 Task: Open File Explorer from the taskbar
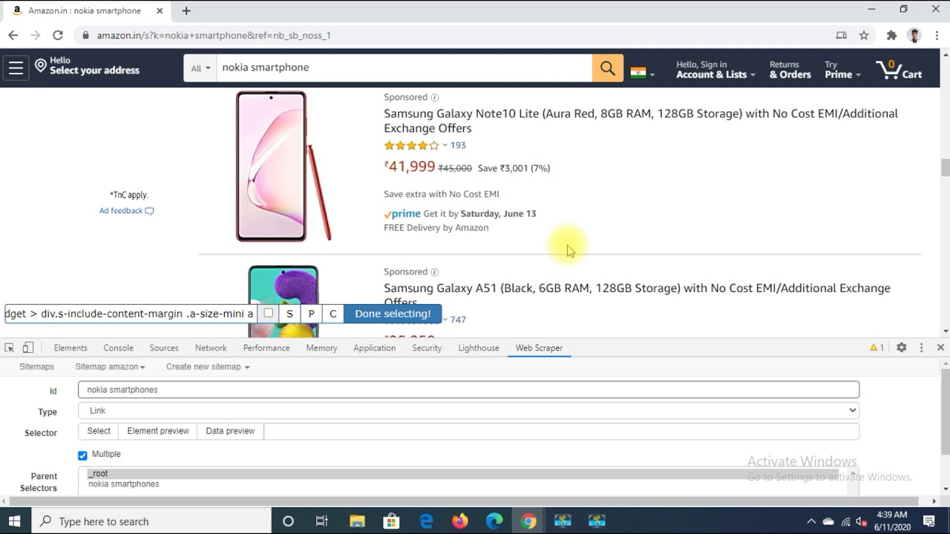pos(357,521)
